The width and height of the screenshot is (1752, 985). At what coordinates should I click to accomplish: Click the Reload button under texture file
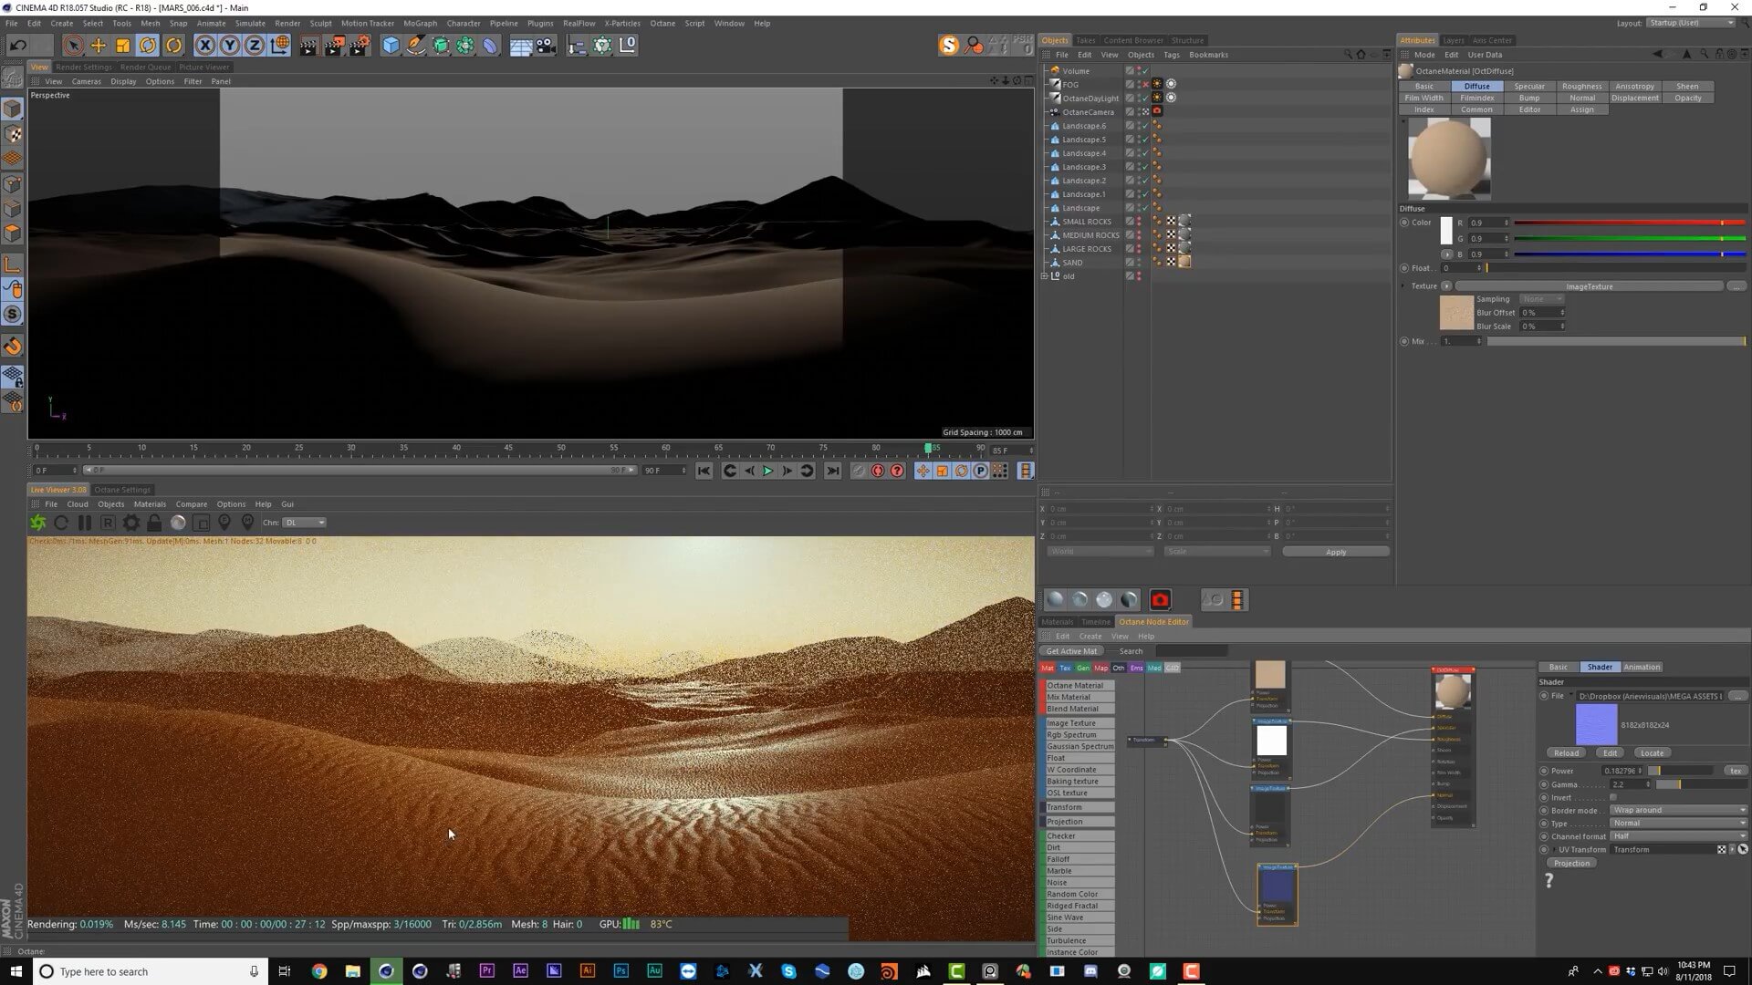[1566, 753]
